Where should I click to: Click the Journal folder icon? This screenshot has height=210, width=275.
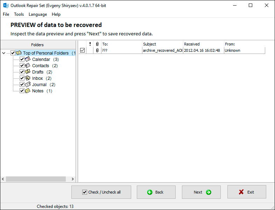(28, 84)
